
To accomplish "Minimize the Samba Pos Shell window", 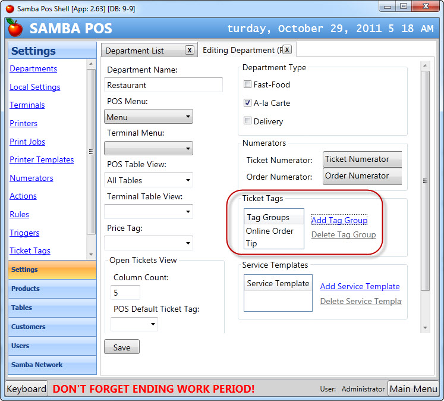I will (388, 6).
